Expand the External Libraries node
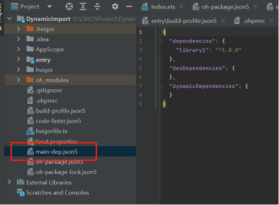 pyautogui.click(x=10, y=182)
